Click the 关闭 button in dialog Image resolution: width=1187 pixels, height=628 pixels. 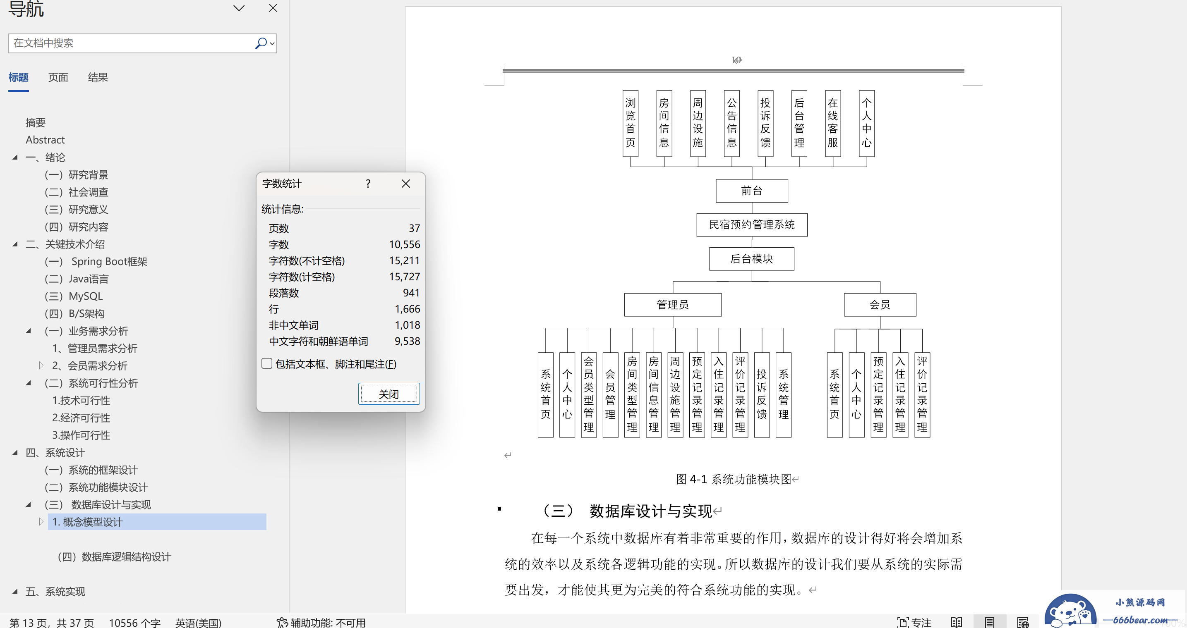coord(389,394)
